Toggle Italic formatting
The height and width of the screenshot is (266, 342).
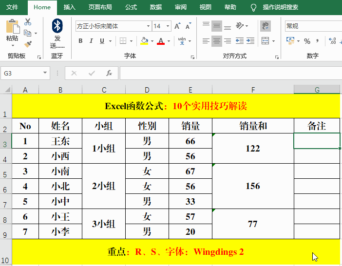[91, 41]
